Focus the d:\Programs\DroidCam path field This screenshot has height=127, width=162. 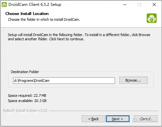pos(64,81)
